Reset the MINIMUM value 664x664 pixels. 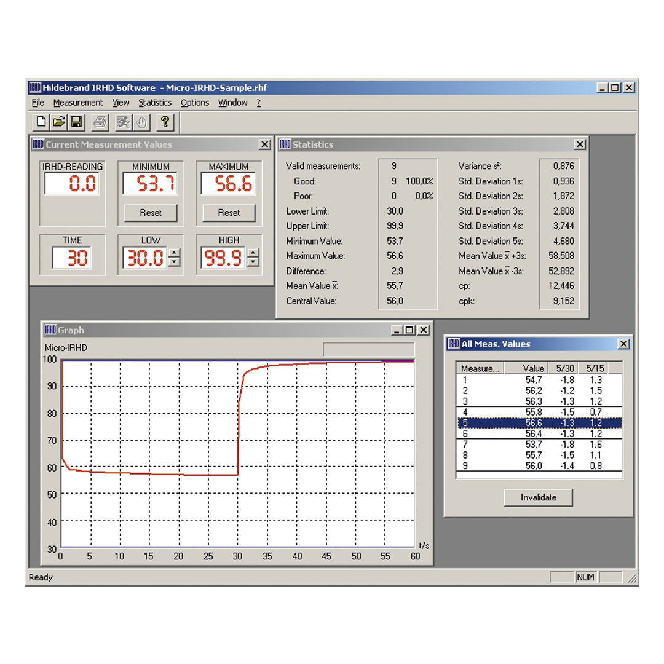point(151,213)
